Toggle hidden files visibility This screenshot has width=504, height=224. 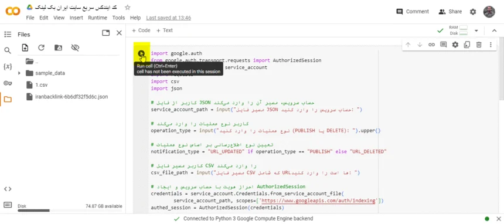(75, 47)
